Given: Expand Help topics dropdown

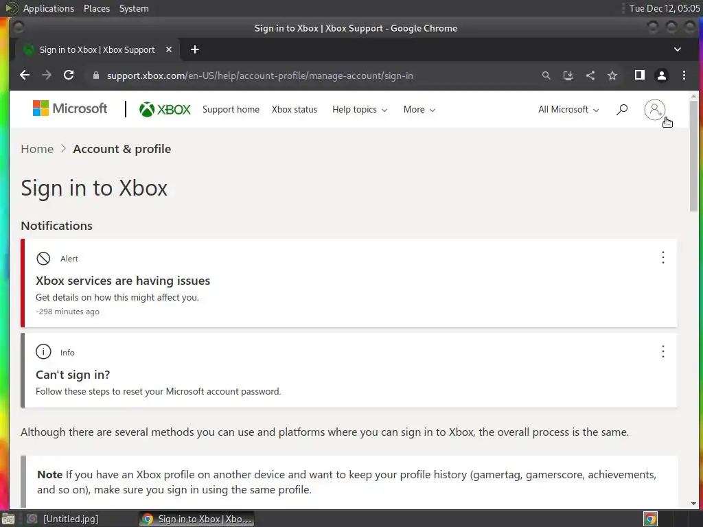Looking at the screenshot, I should coord(360,110).
